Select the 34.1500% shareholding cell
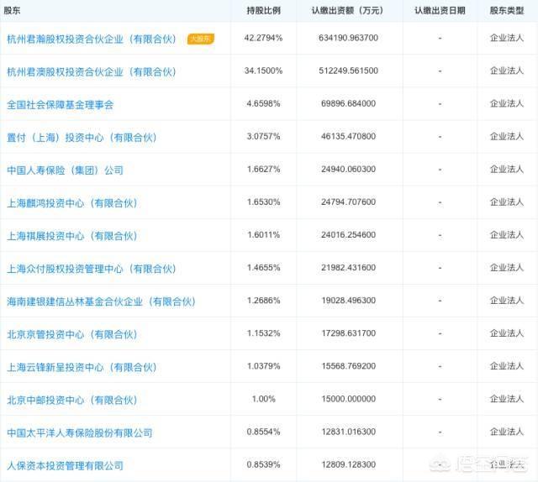Viewport: 538px width, 482px height. [x=263, y=71]
